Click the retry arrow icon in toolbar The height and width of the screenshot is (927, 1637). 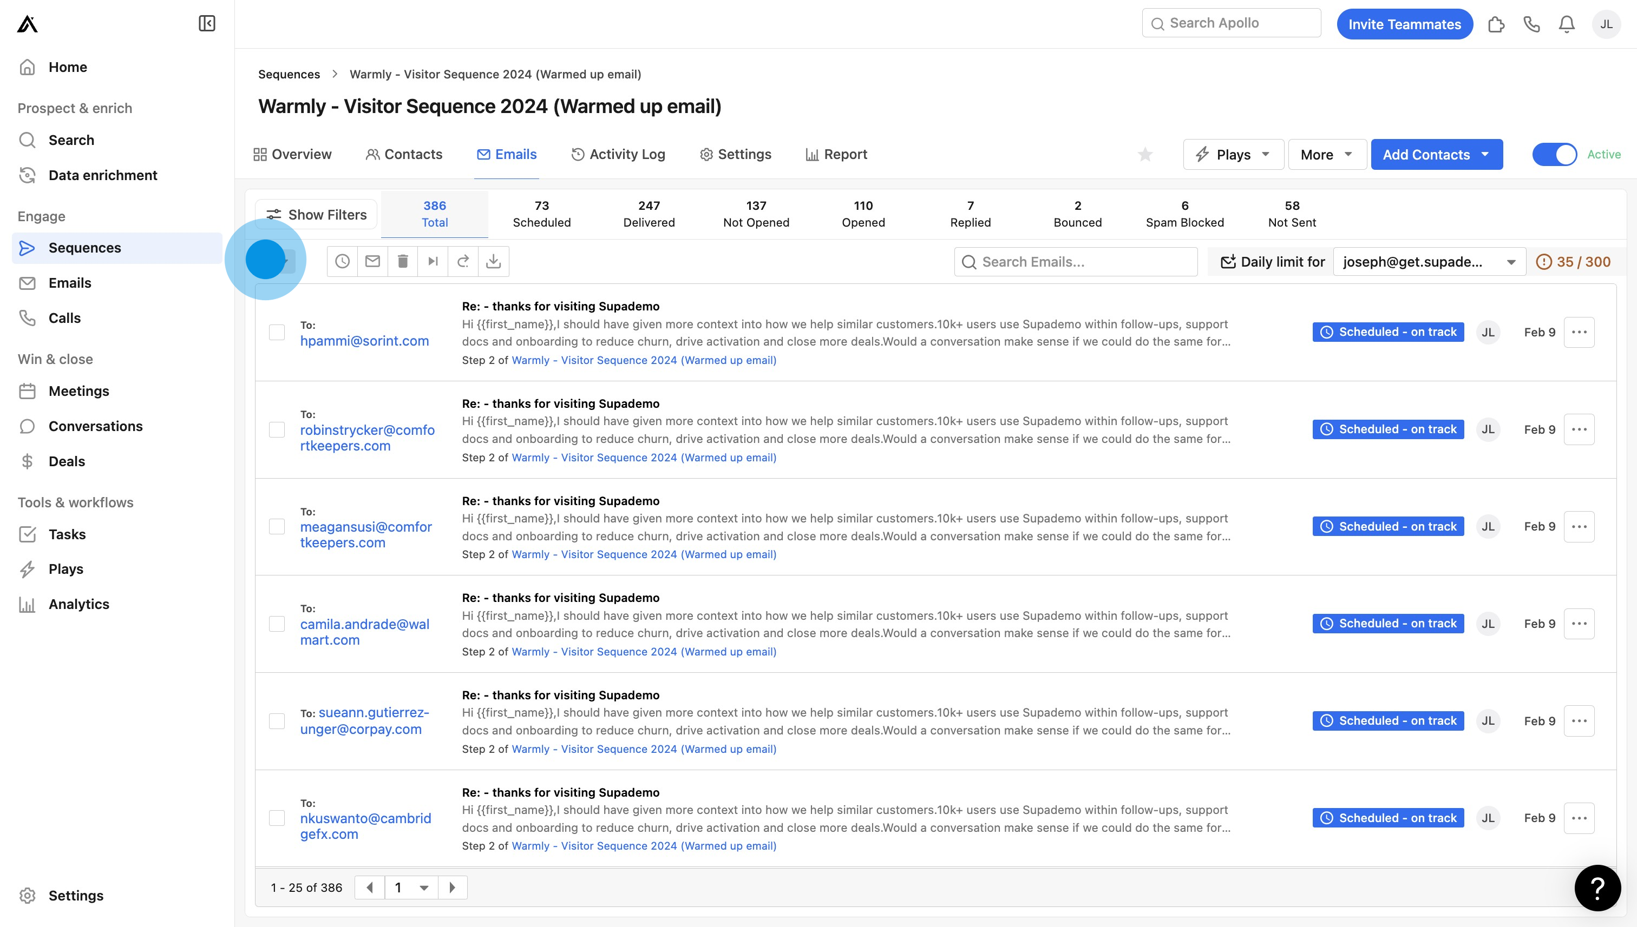point(463,261)
